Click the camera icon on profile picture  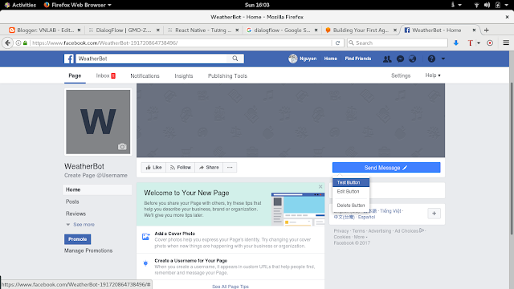tap(122, 146)
